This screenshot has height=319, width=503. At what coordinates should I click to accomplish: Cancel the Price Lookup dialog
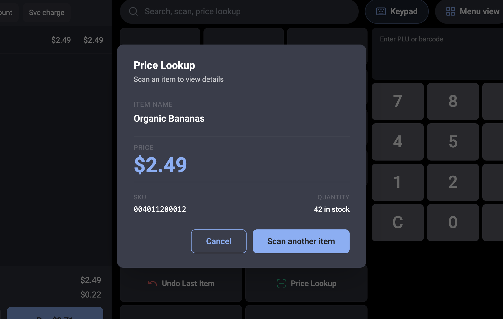(219, 241)
